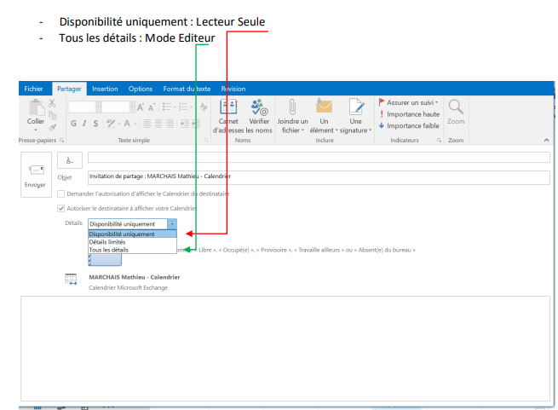Click Vérifier les noms icon
The image size is (558, 410).
pos(259,107)
